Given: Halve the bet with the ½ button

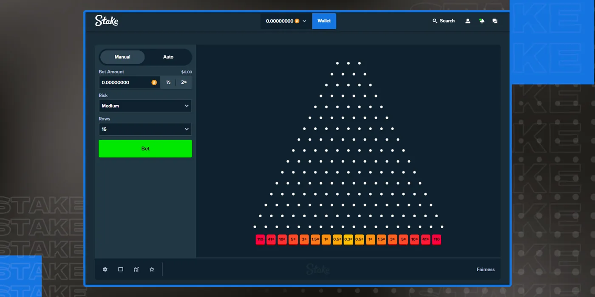Looking at the screenshot, I should [168, 82].
